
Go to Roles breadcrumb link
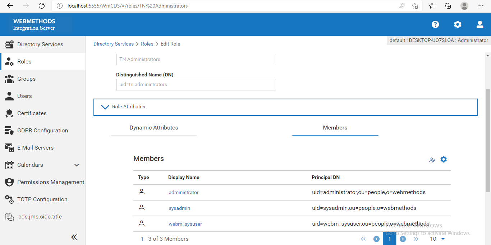click(x=147, y=44)
